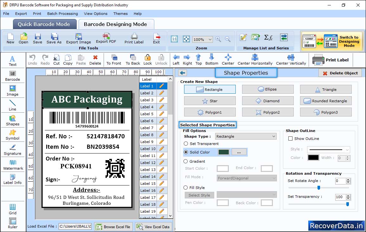Click the fit-to-window zoom icon

click(x=186, y=39)
